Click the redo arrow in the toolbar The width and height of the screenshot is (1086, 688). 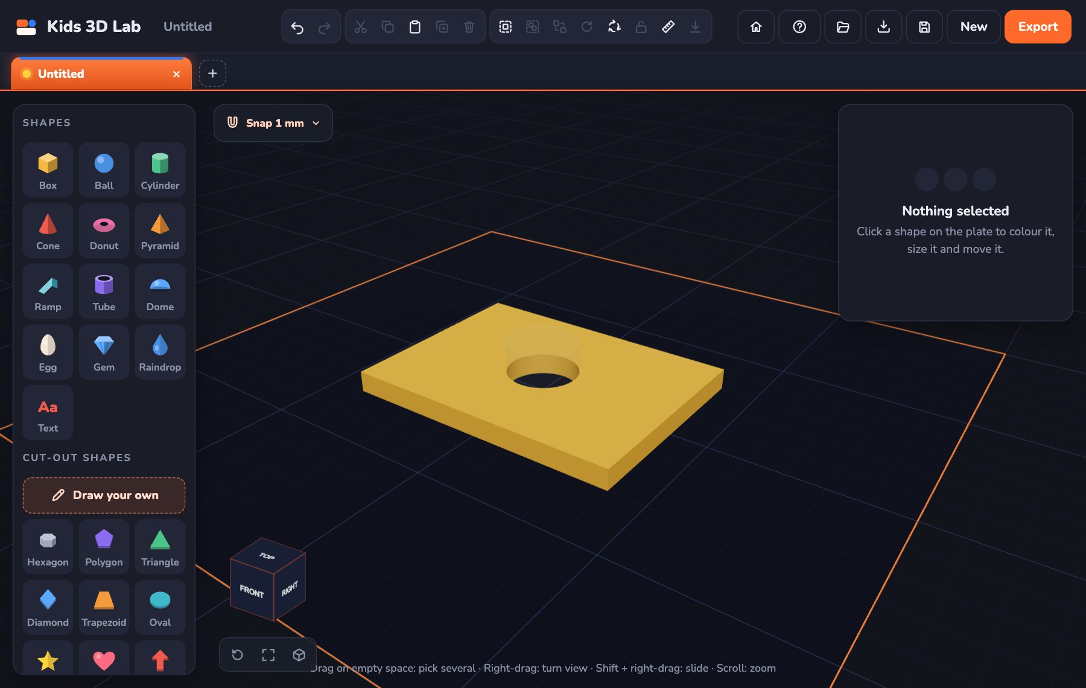pyautogui.click(x=325, y=27)
